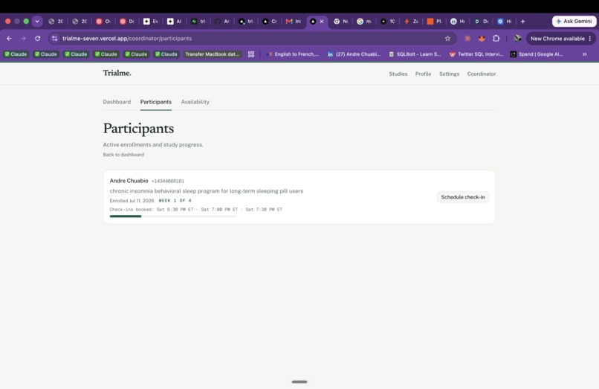Screen dimensions: 599x389
Task: Open the Chrome three-dot menu
Action: pyautogui.click(x=590, y=38)
